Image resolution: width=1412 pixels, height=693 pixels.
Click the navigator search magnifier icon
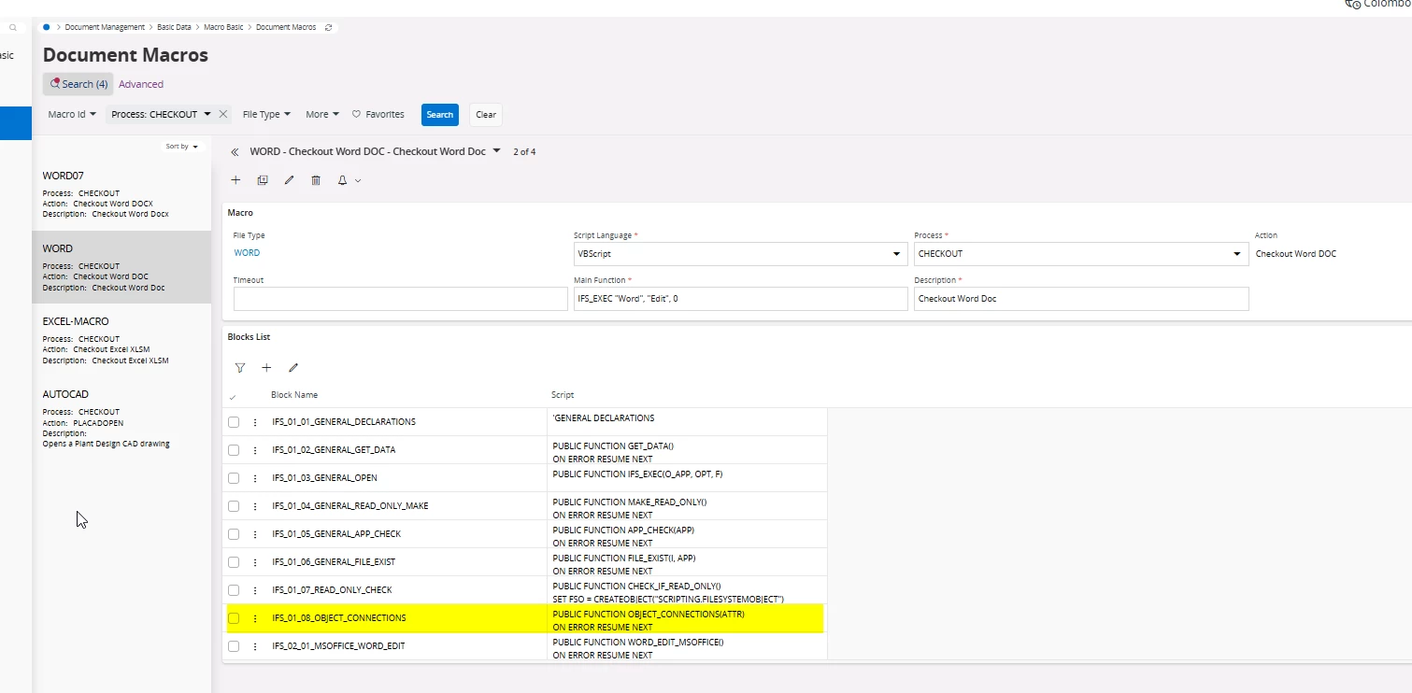tap(13, 28)
